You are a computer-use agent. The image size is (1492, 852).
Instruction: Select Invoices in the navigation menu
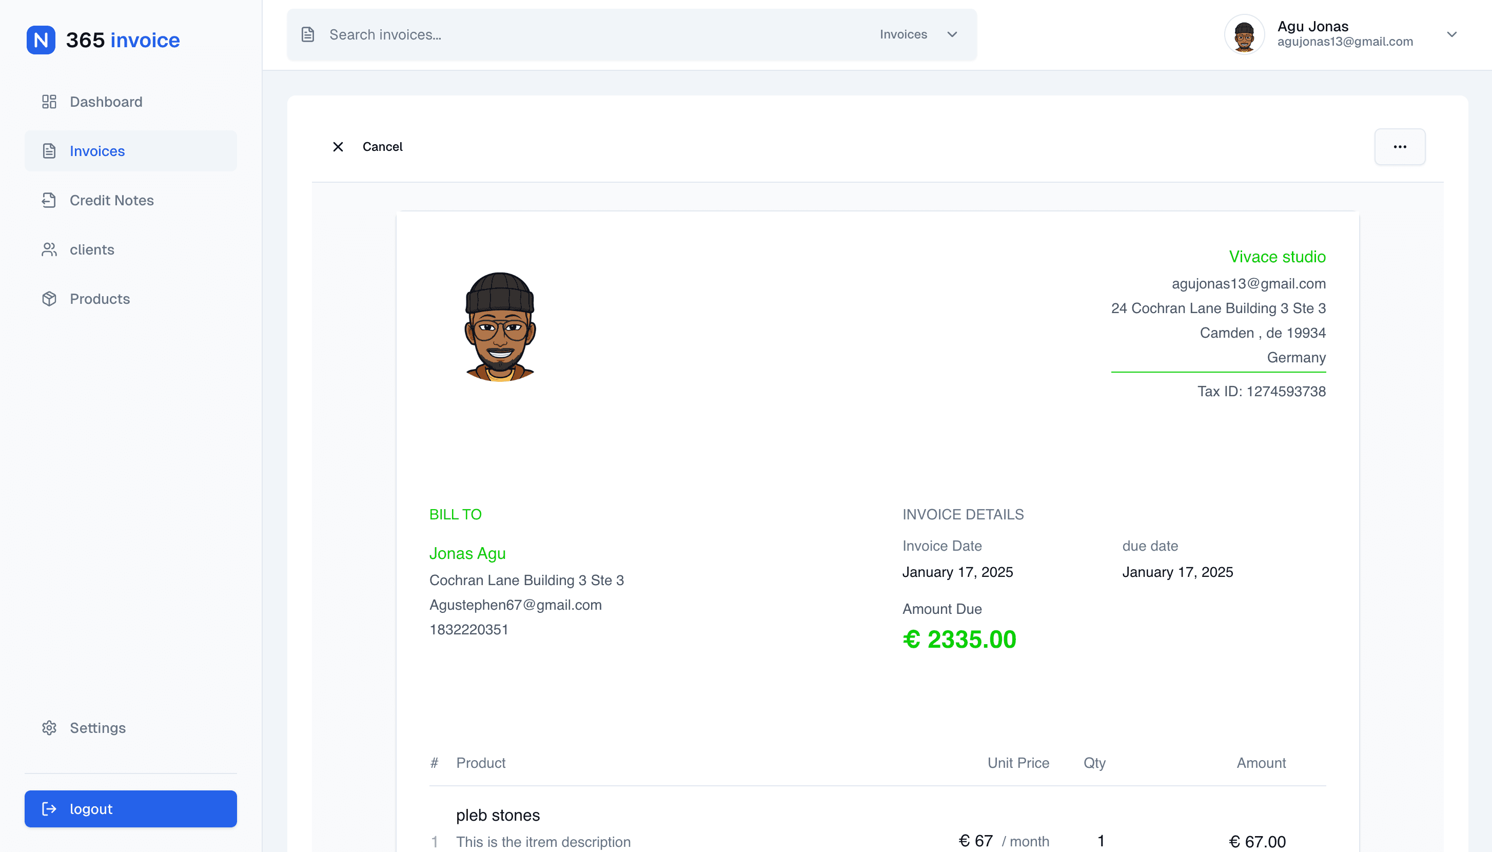click(x=97, y=150)
